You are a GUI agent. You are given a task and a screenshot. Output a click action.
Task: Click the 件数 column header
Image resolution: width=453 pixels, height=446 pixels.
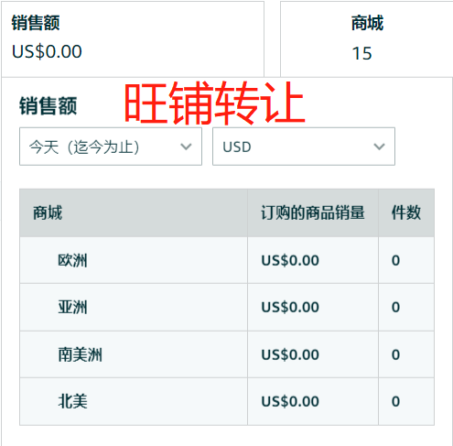pos(406,212)
